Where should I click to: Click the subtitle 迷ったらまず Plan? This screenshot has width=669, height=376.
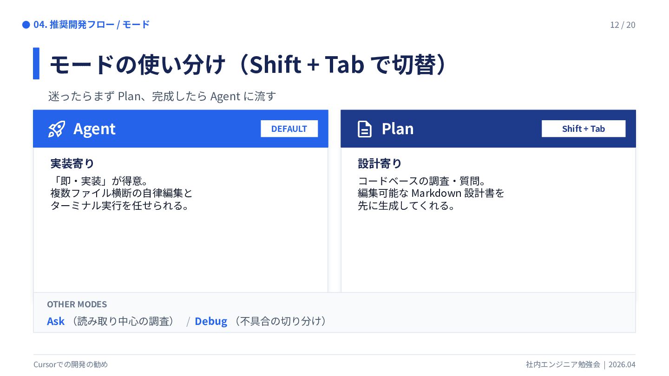pos(162,97)
